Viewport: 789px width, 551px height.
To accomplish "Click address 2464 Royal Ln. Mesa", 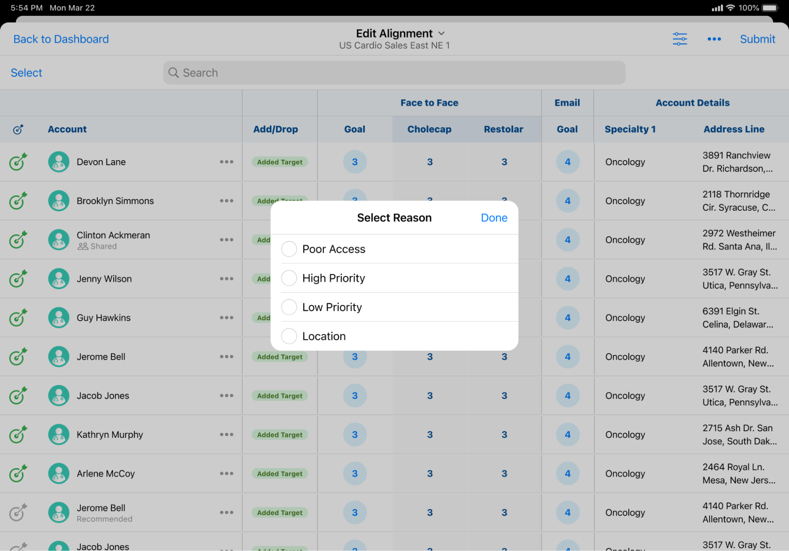I will pyautogui.click(x=739, y=473).
